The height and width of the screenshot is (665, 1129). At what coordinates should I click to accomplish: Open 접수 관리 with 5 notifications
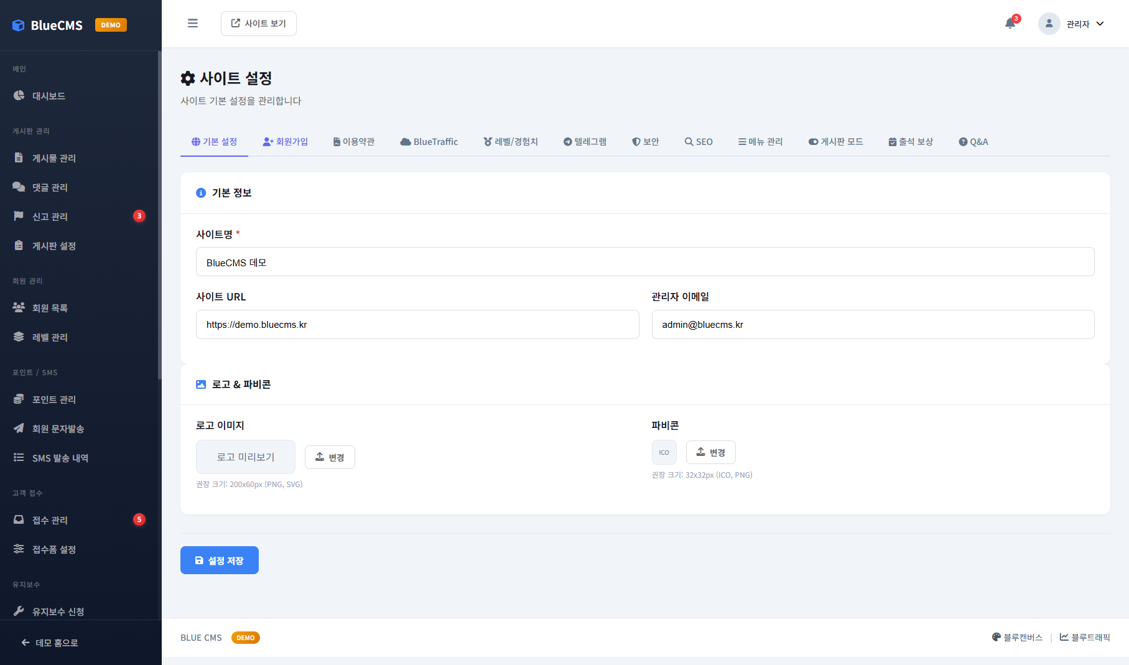point(51,520)
